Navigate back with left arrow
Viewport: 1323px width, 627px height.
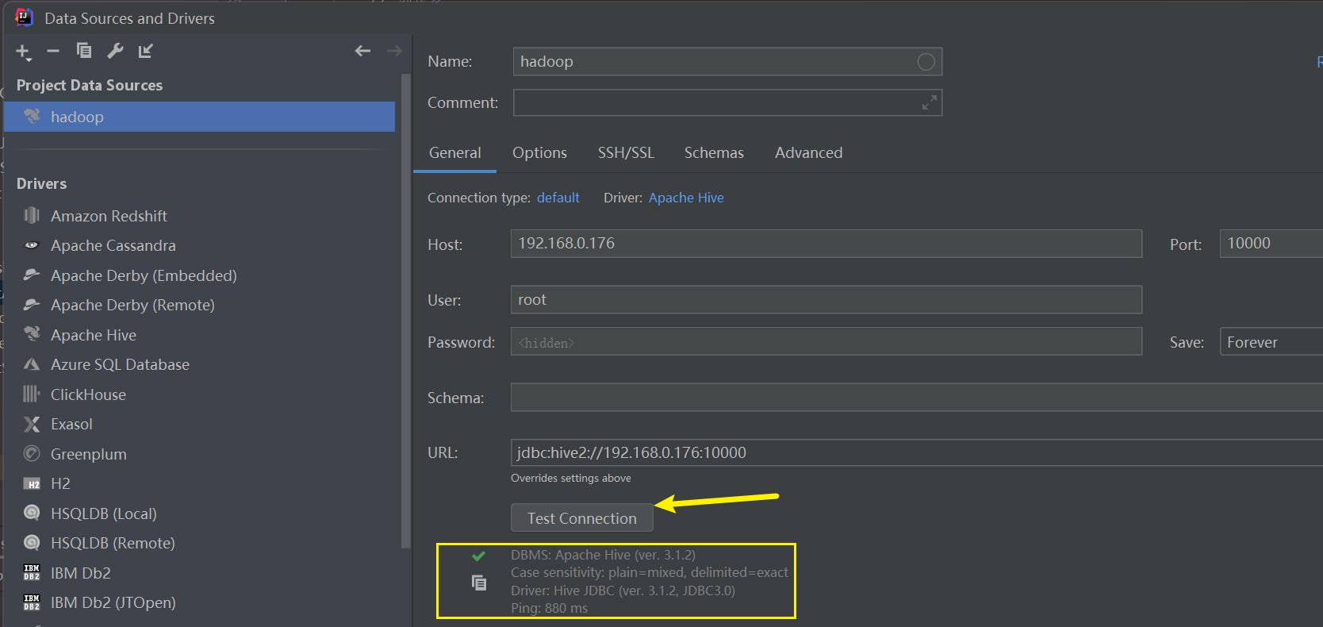pyautogui.click(x=362, y=51)
